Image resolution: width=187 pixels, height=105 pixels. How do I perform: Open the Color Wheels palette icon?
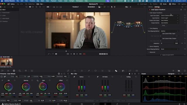(x=14, y=71)
